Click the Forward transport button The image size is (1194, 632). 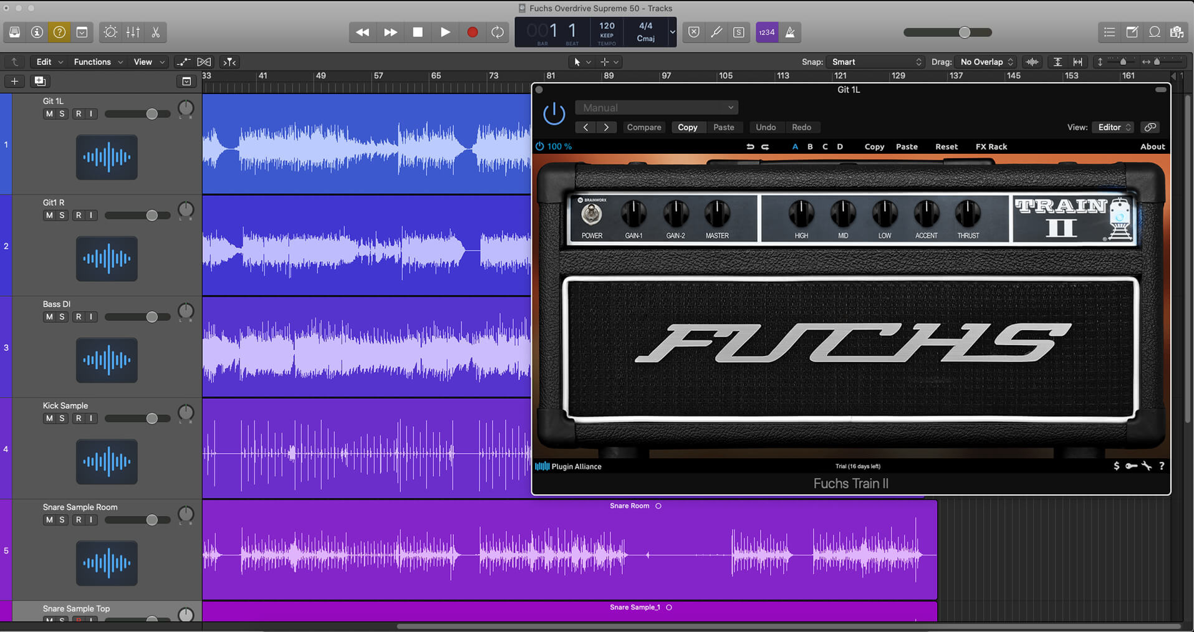(390, 32)
